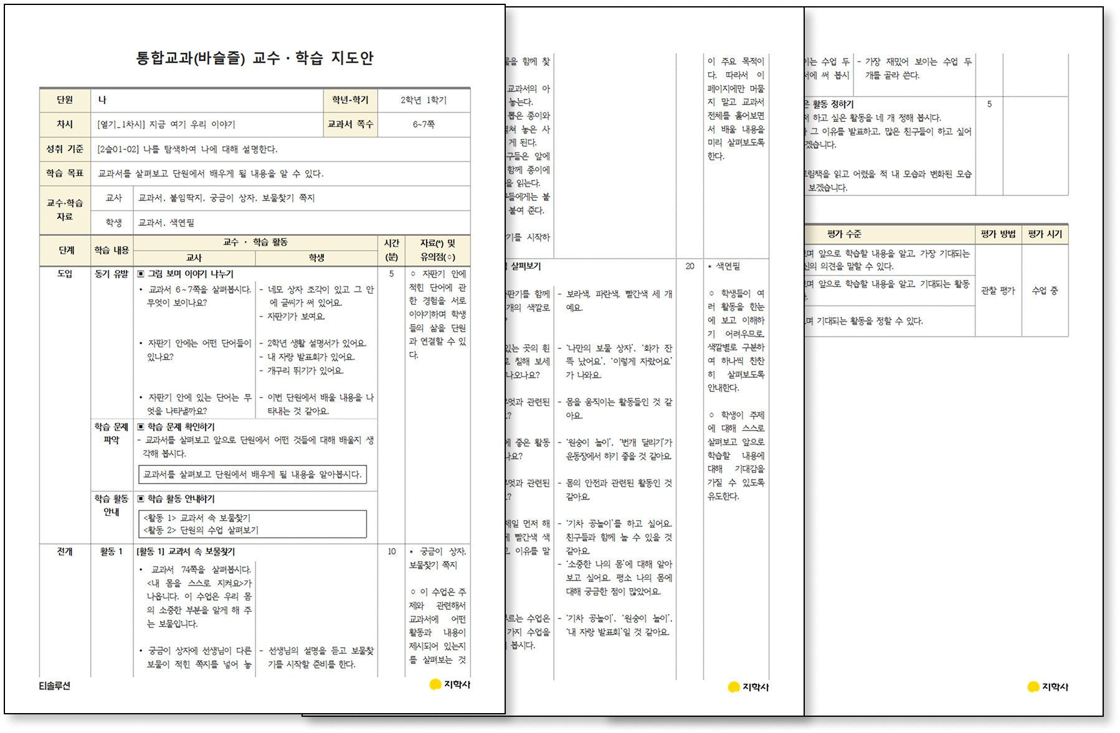Click the 성취 기준 header cell
1120x733 pixels.
click(x=65, y=149)
